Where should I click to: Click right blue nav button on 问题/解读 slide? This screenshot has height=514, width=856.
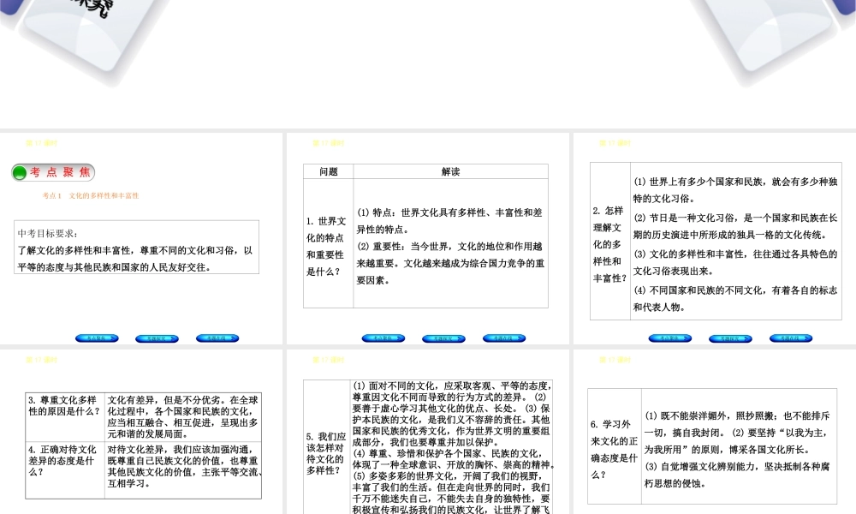[x=504, y=338]
